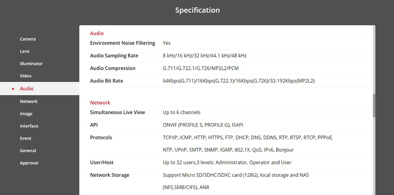The height and width of the screenshot is (195, 394).
Task: Click the Network Storage row label
Action: (x=109, y=175)
